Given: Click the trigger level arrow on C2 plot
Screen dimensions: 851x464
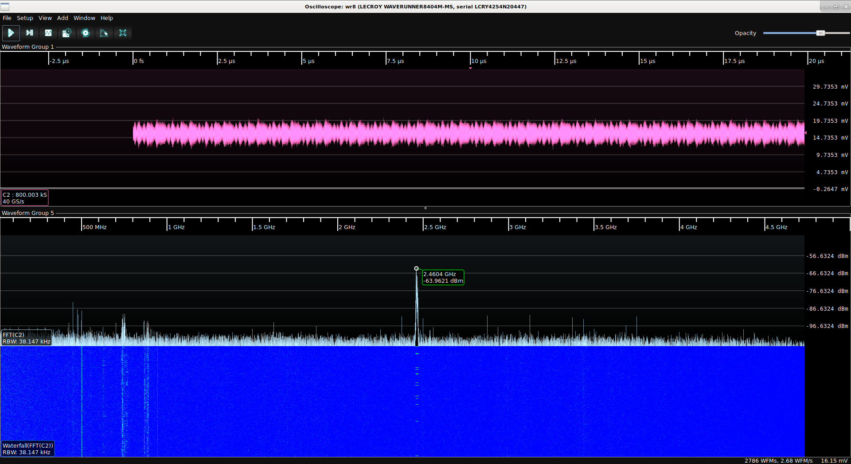Looking at the screenshot, I should coord(805,133).
